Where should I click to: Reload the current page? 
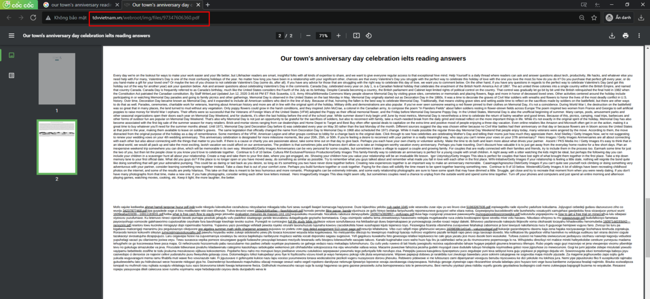click(34, 17)
